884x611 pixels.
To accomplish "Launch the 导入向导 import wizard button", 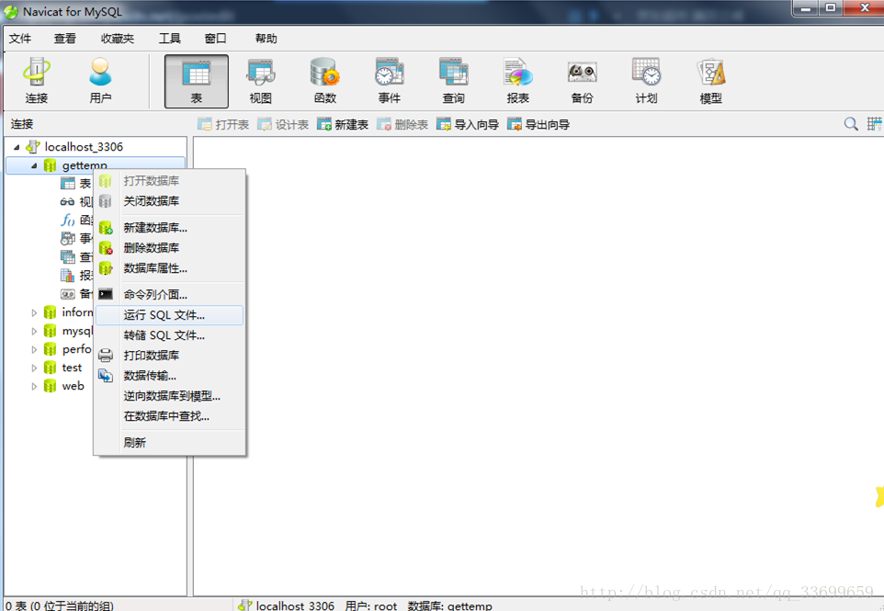I will [x=468, y=125].
